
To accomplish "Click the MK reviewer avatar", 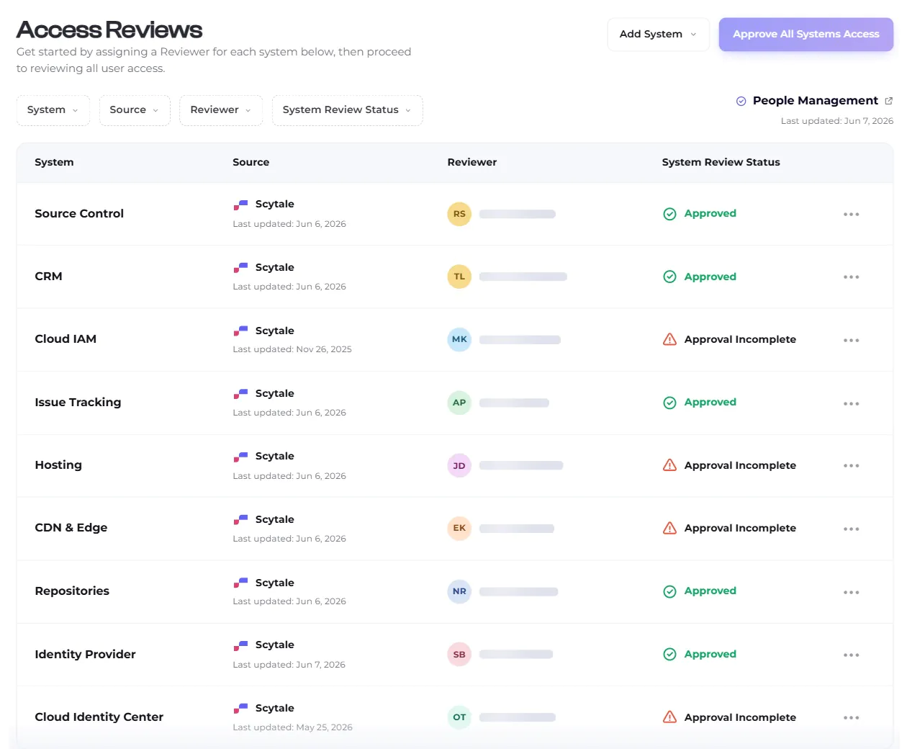I will coord(459,339).
